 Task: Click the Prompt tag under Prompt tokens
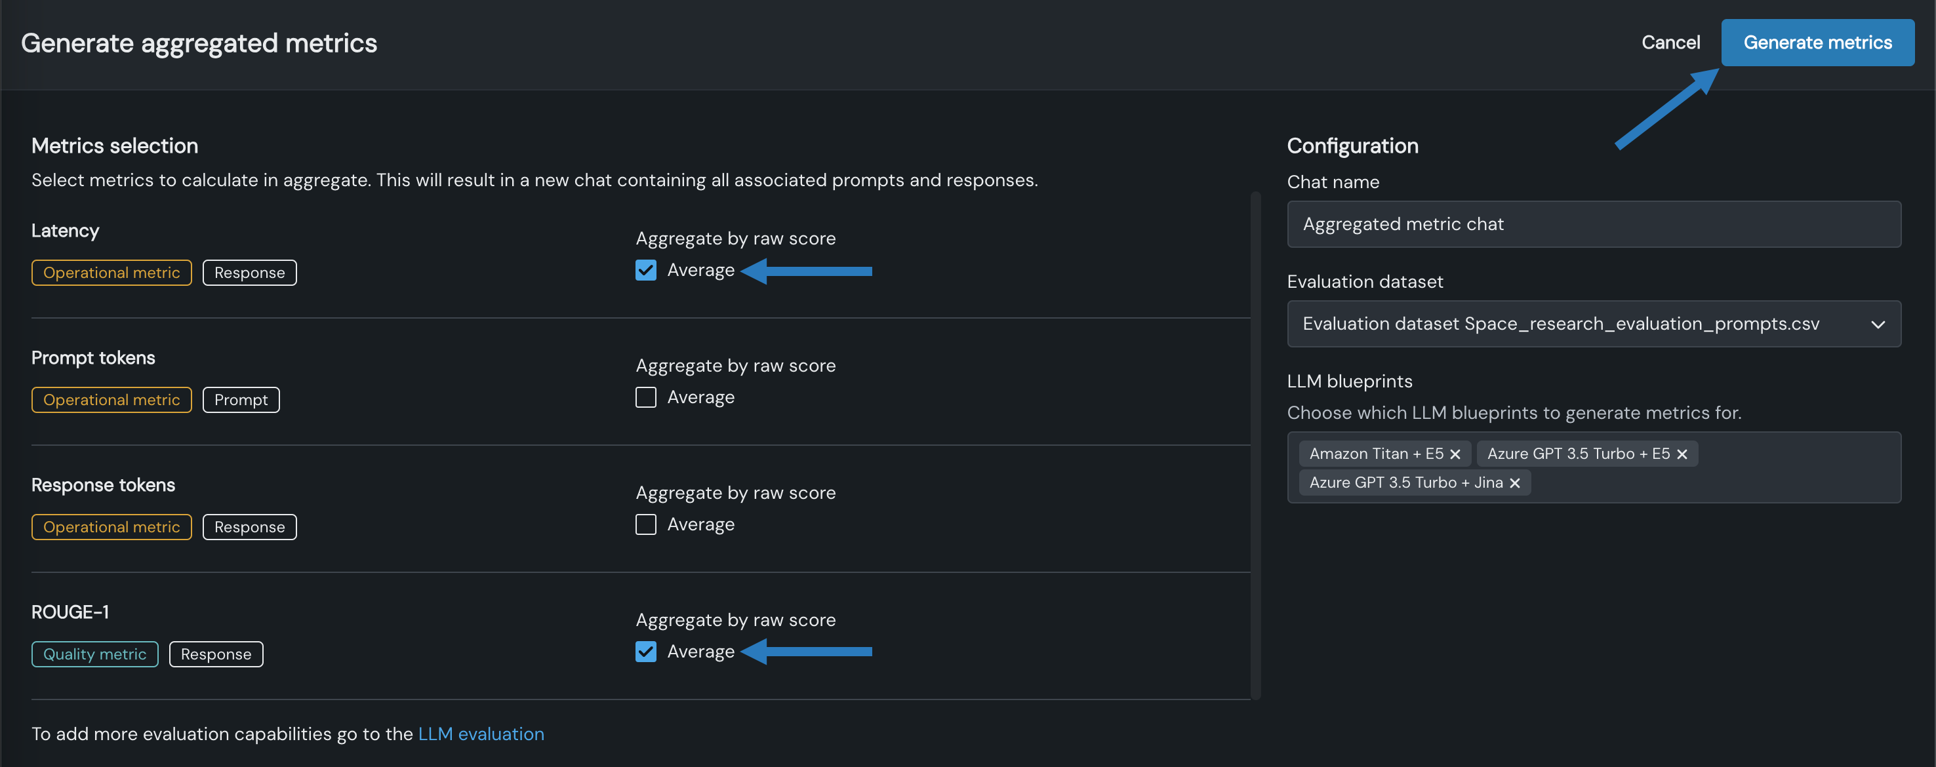pos(241,400)
